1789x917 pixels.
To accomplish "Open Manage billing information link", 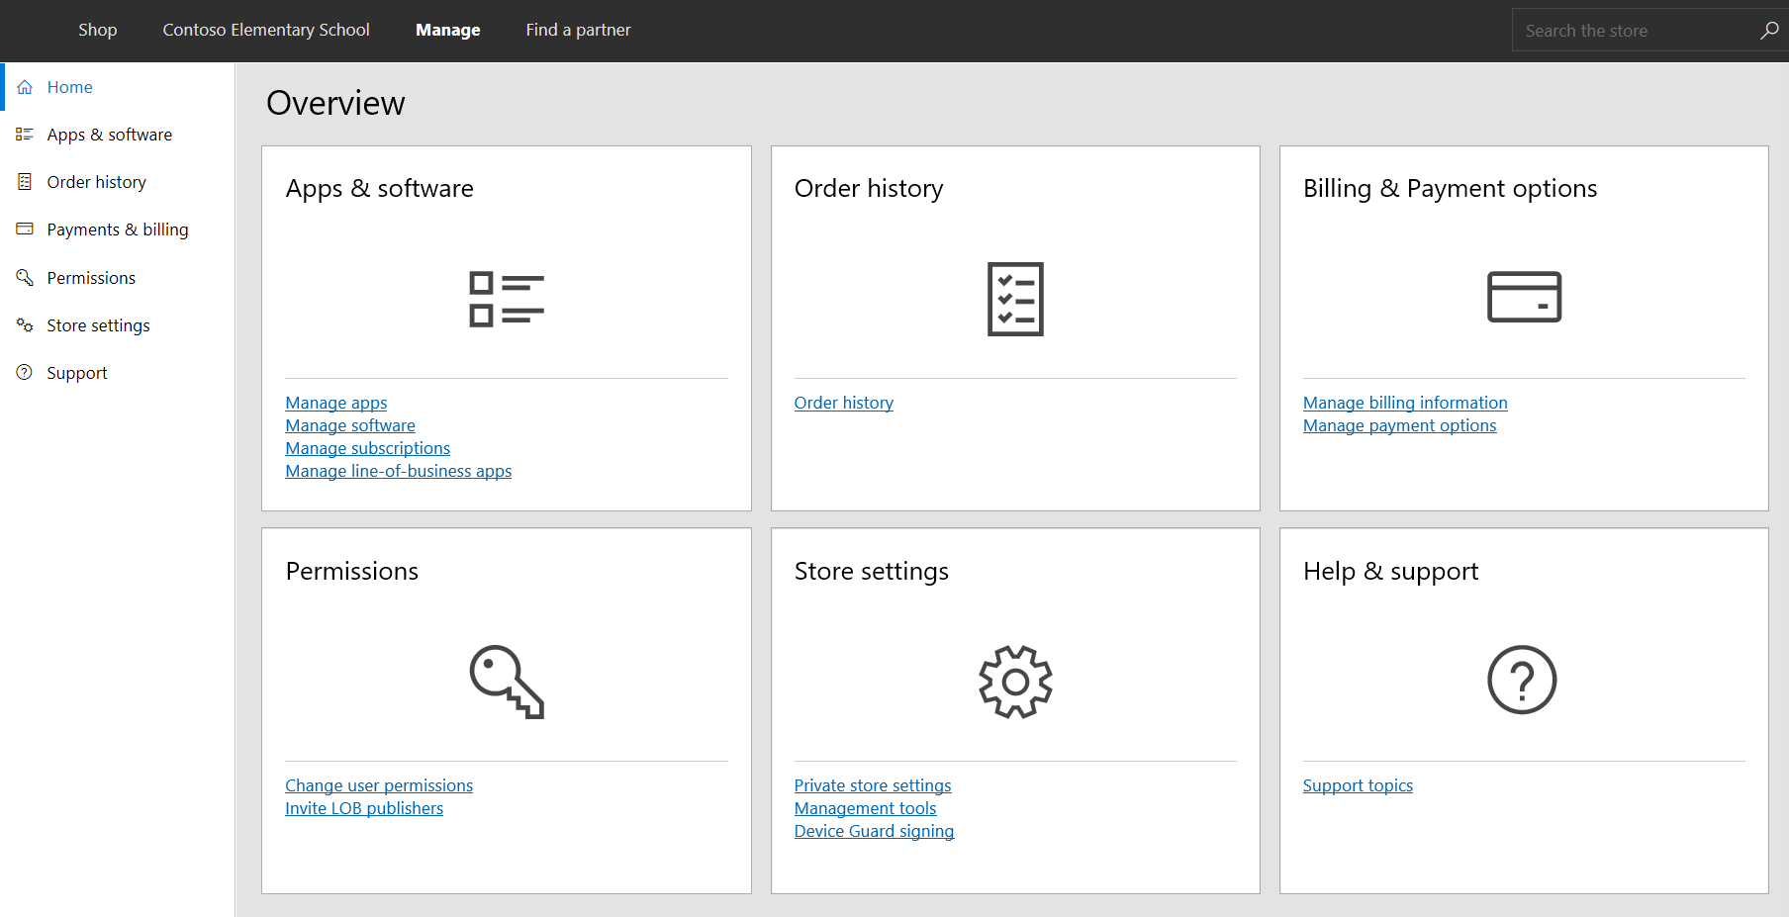I will tap(1405, 403).
